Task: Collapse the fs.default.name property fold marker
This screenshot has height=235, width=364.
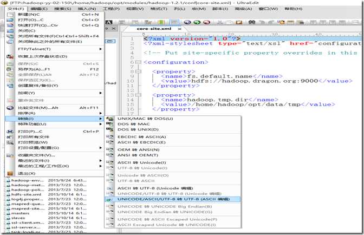Action: tap(138, 71)
